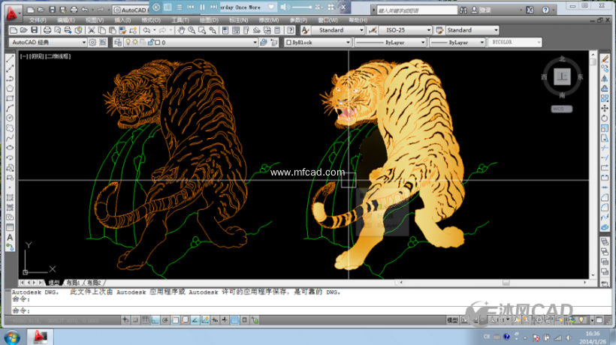Viewport: 616px width, 345px height.
Task: Pause the music player playback
Action: click(x=202, y=7)
